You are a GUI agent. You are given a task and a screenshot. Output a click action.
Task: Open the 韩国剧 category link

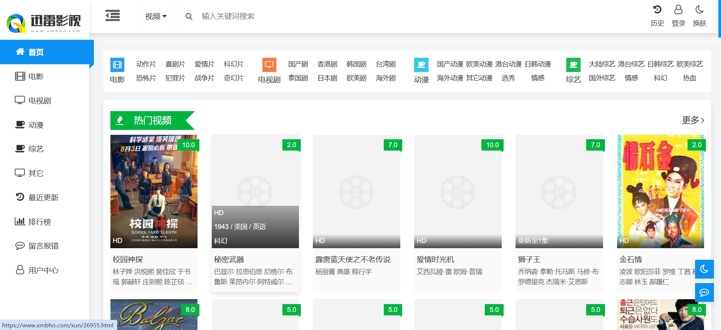pos(356,64)
